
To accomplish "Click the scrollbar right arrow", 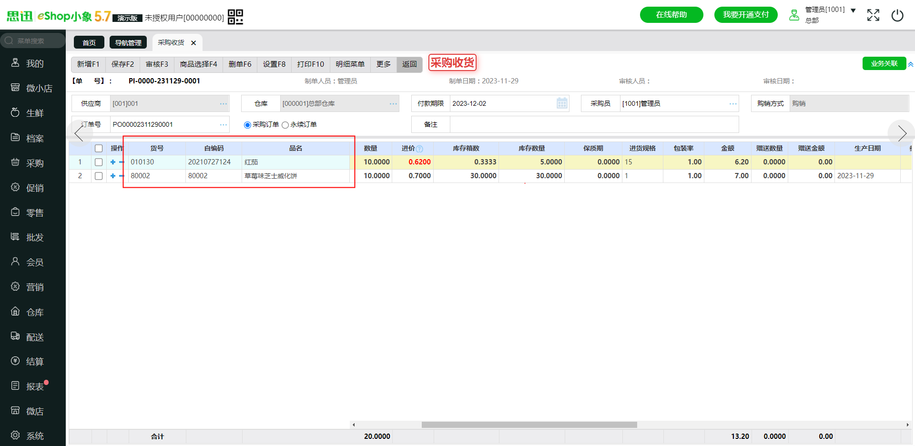I will pos(907,425).
